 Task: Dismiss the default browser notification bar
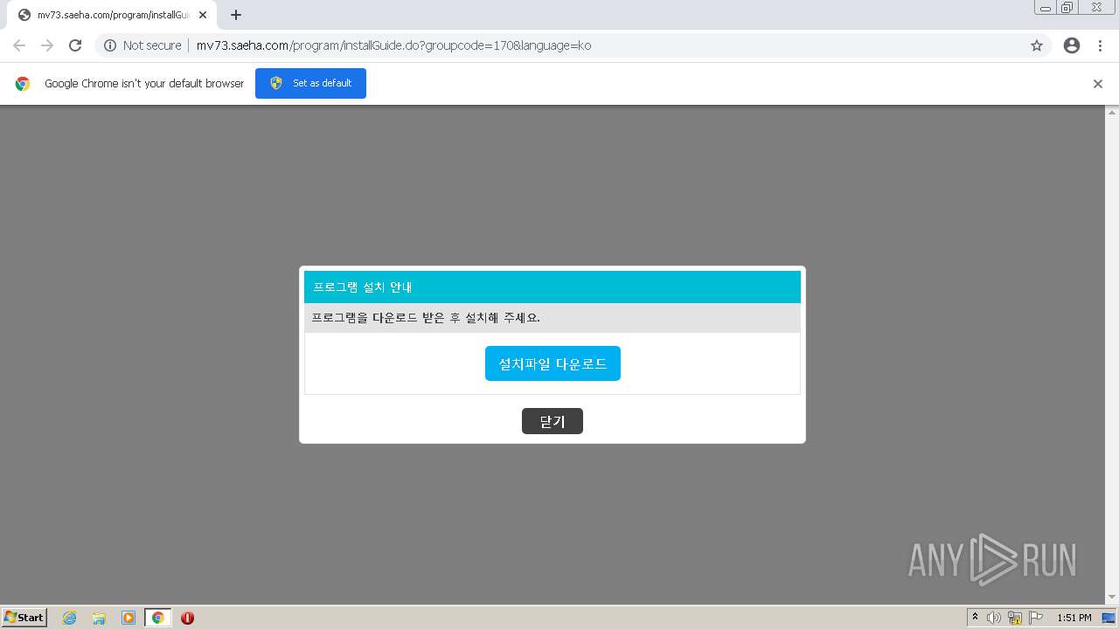(x=1098, y=84)
